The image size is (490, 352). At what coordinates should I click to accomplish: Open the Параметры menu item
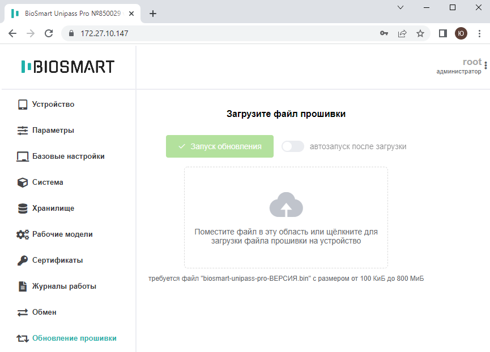(53, 131)
